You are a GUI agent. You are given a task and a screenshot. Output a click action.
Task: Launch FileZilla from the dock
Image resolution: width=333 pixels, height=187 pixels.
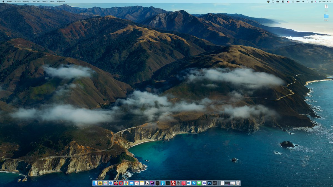click(173, 183)
